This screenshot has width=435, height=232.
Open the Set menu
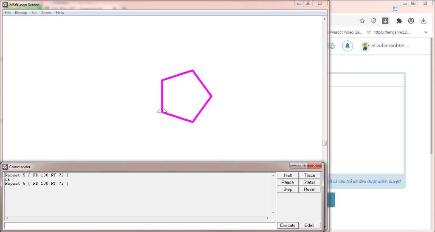coord(34,13)
